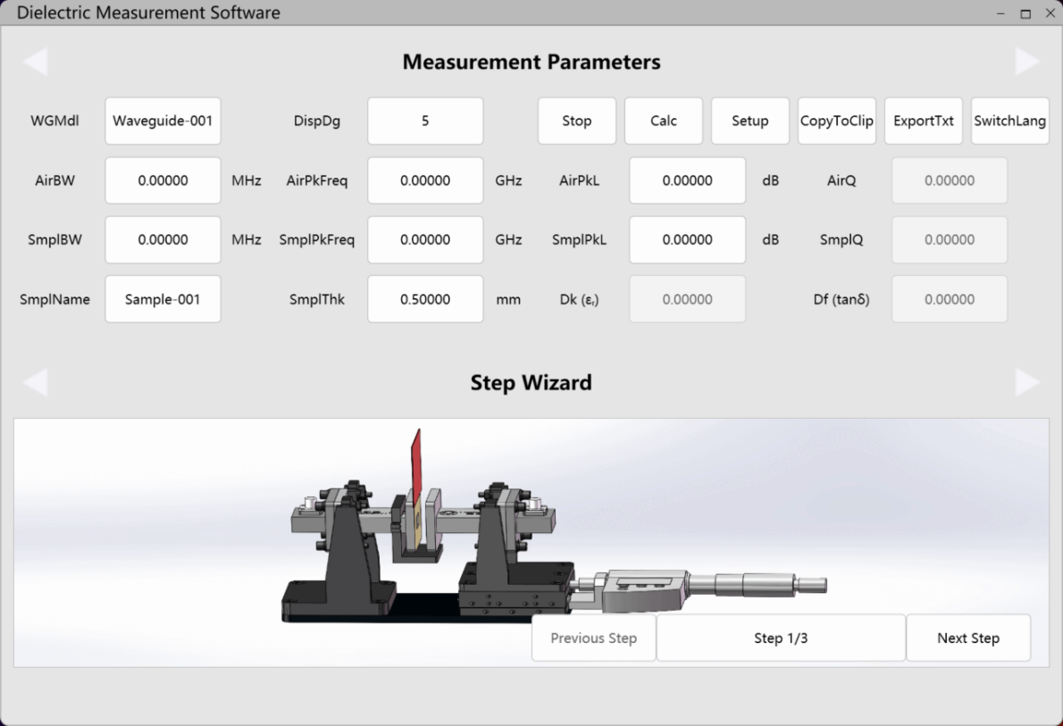This screenshot has width=1063, height=726.
Task: Click the SmplName label
Action: point(54,299)
